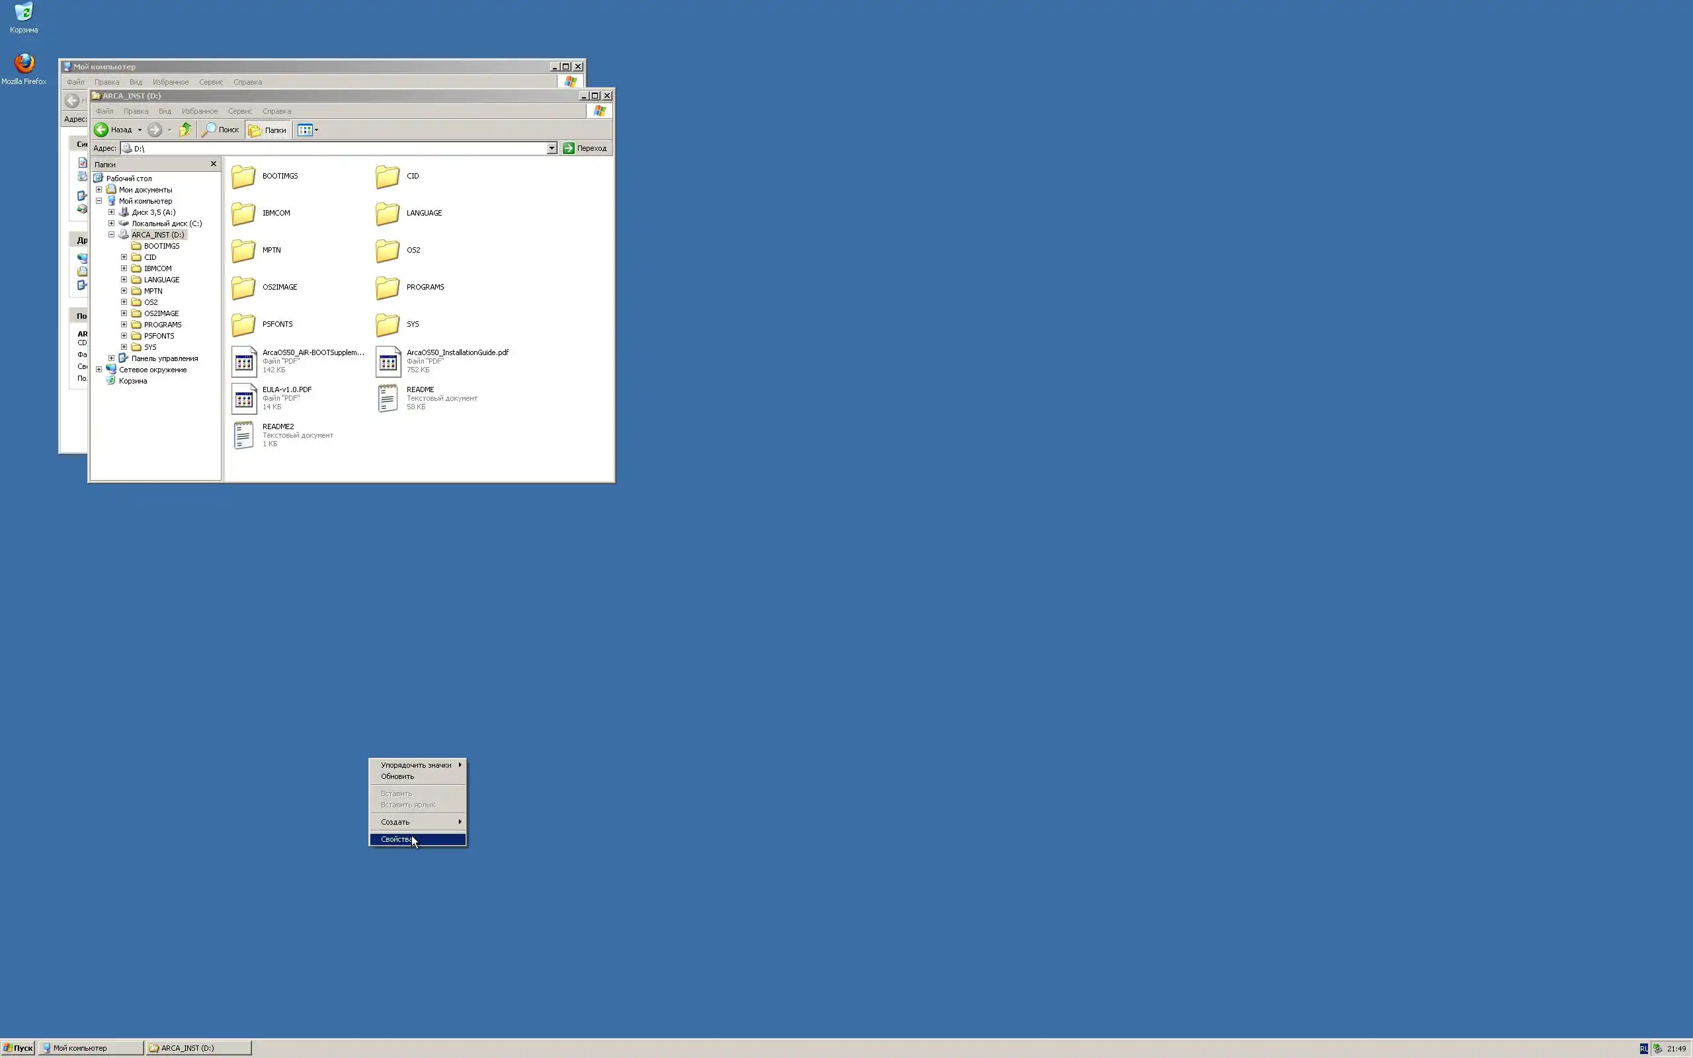
Task: Click the green Back arrow icon
Action: 101,130
